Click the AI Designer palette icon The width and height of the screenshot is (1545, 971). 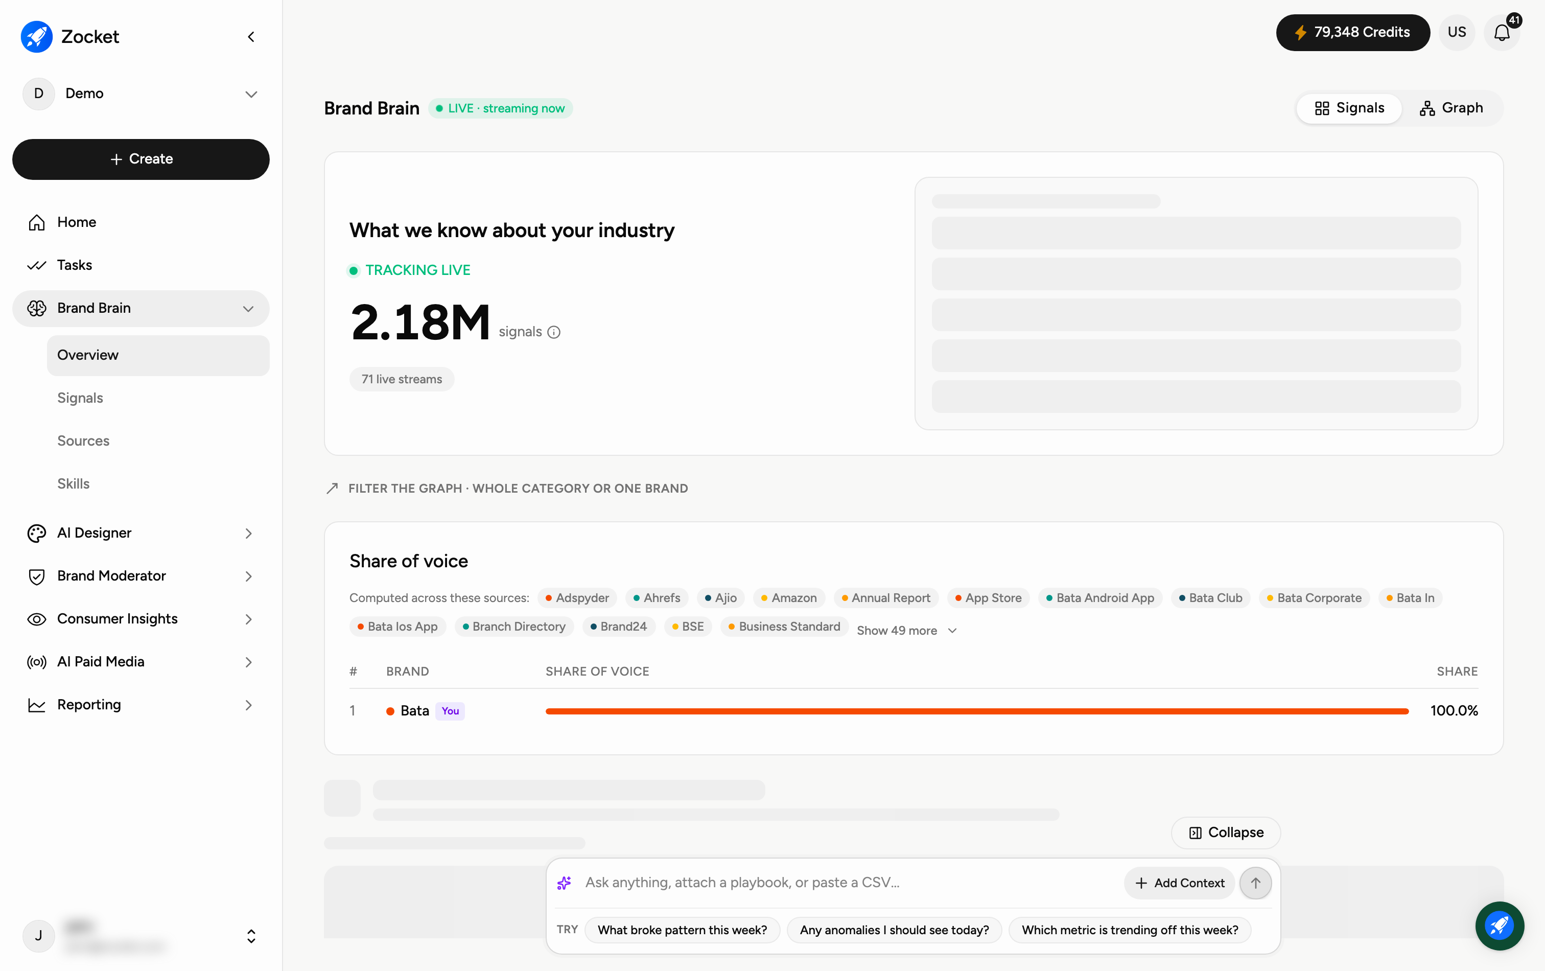pyautogui.click(x=37, y=533)
